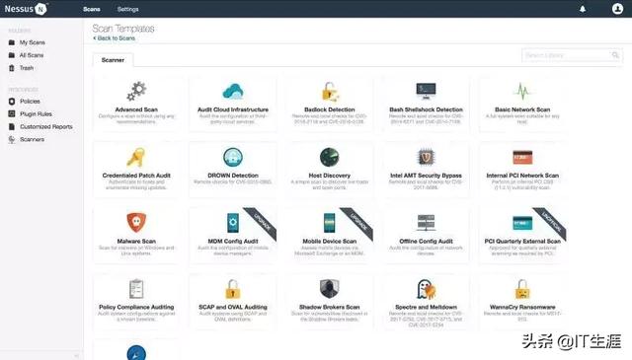Open the partially visible blue compass template icon
The width and height of the screenshot is (632, 360).
136,353
